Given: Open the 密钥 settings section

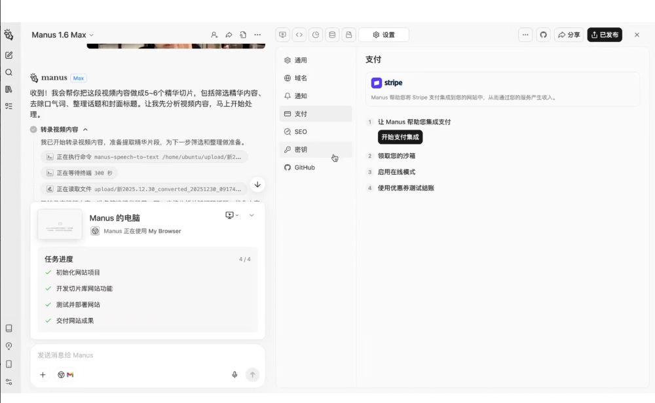Looking at the screenshot, I should (301, 149).
